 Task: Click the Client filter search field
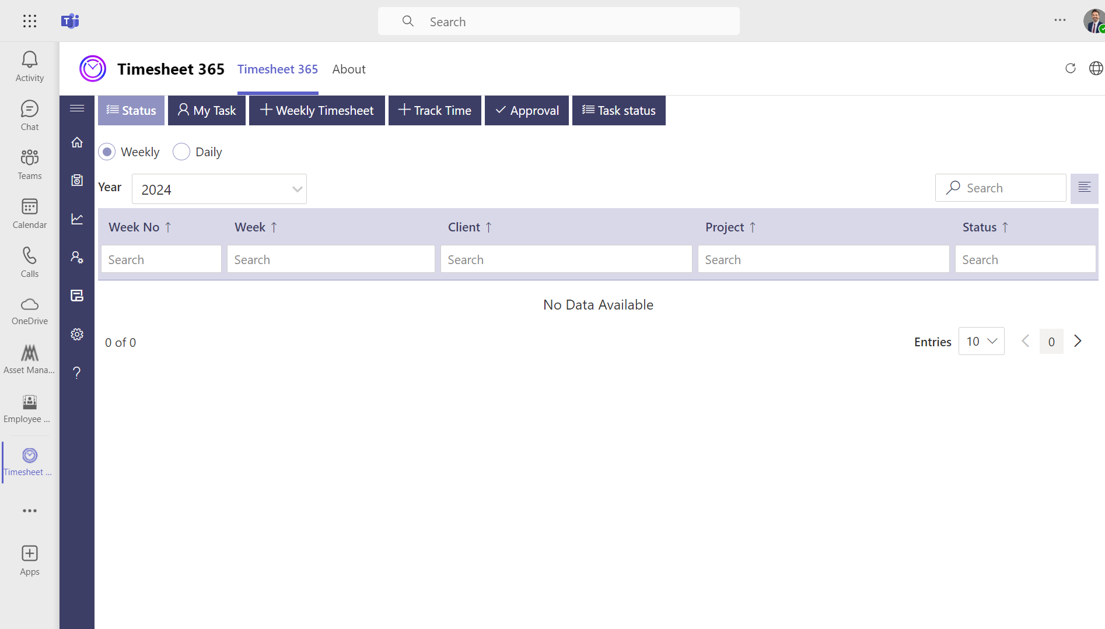tap(567, 259)
